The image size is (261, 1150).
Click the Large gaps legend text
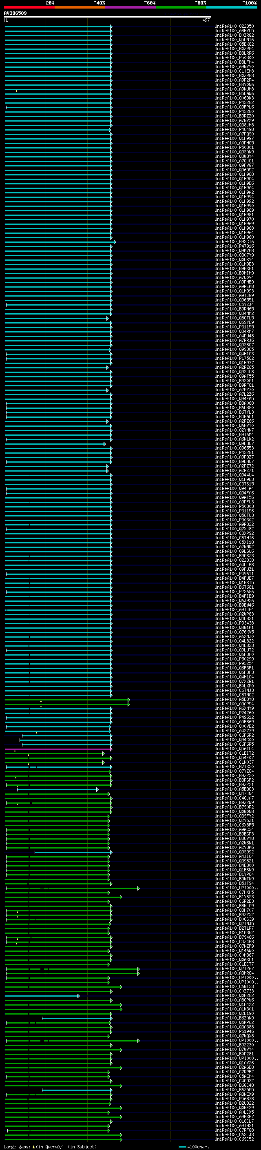tap(50, 1146)
